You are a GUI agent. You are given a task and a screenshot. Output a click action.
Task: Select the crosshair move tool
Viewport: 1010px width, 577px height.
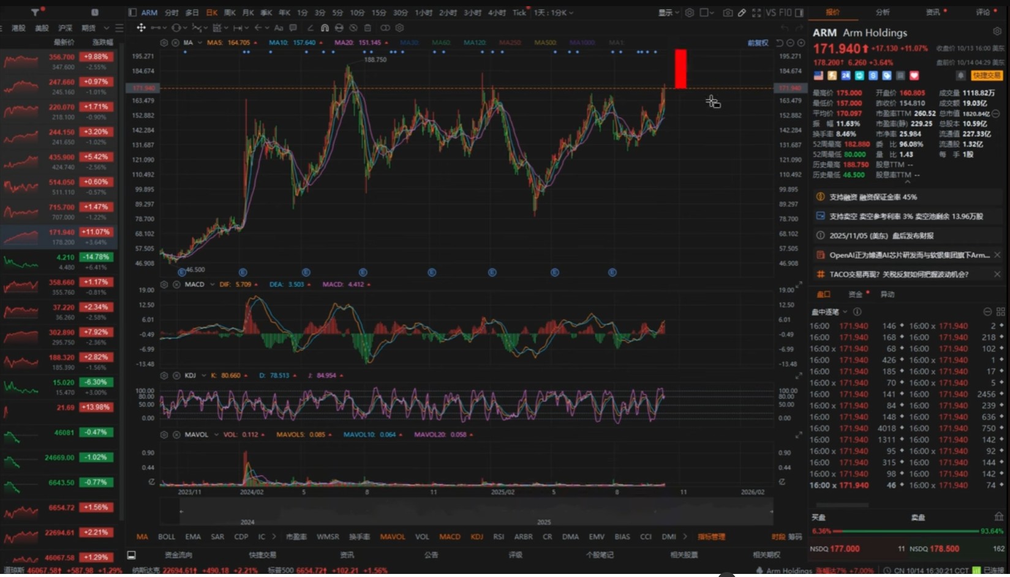click(x=141, y=28)
